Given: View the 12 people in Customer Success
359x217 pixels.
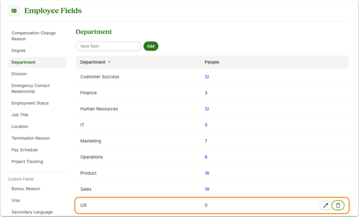Looking at the screenshot, I should pyautogui.click(x=207, y=77).
